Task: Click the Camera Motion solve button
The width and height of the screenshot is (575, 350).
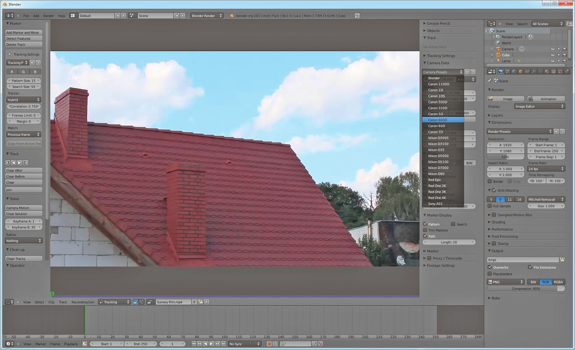Action: pyautogui.click(x=24, y=208)
